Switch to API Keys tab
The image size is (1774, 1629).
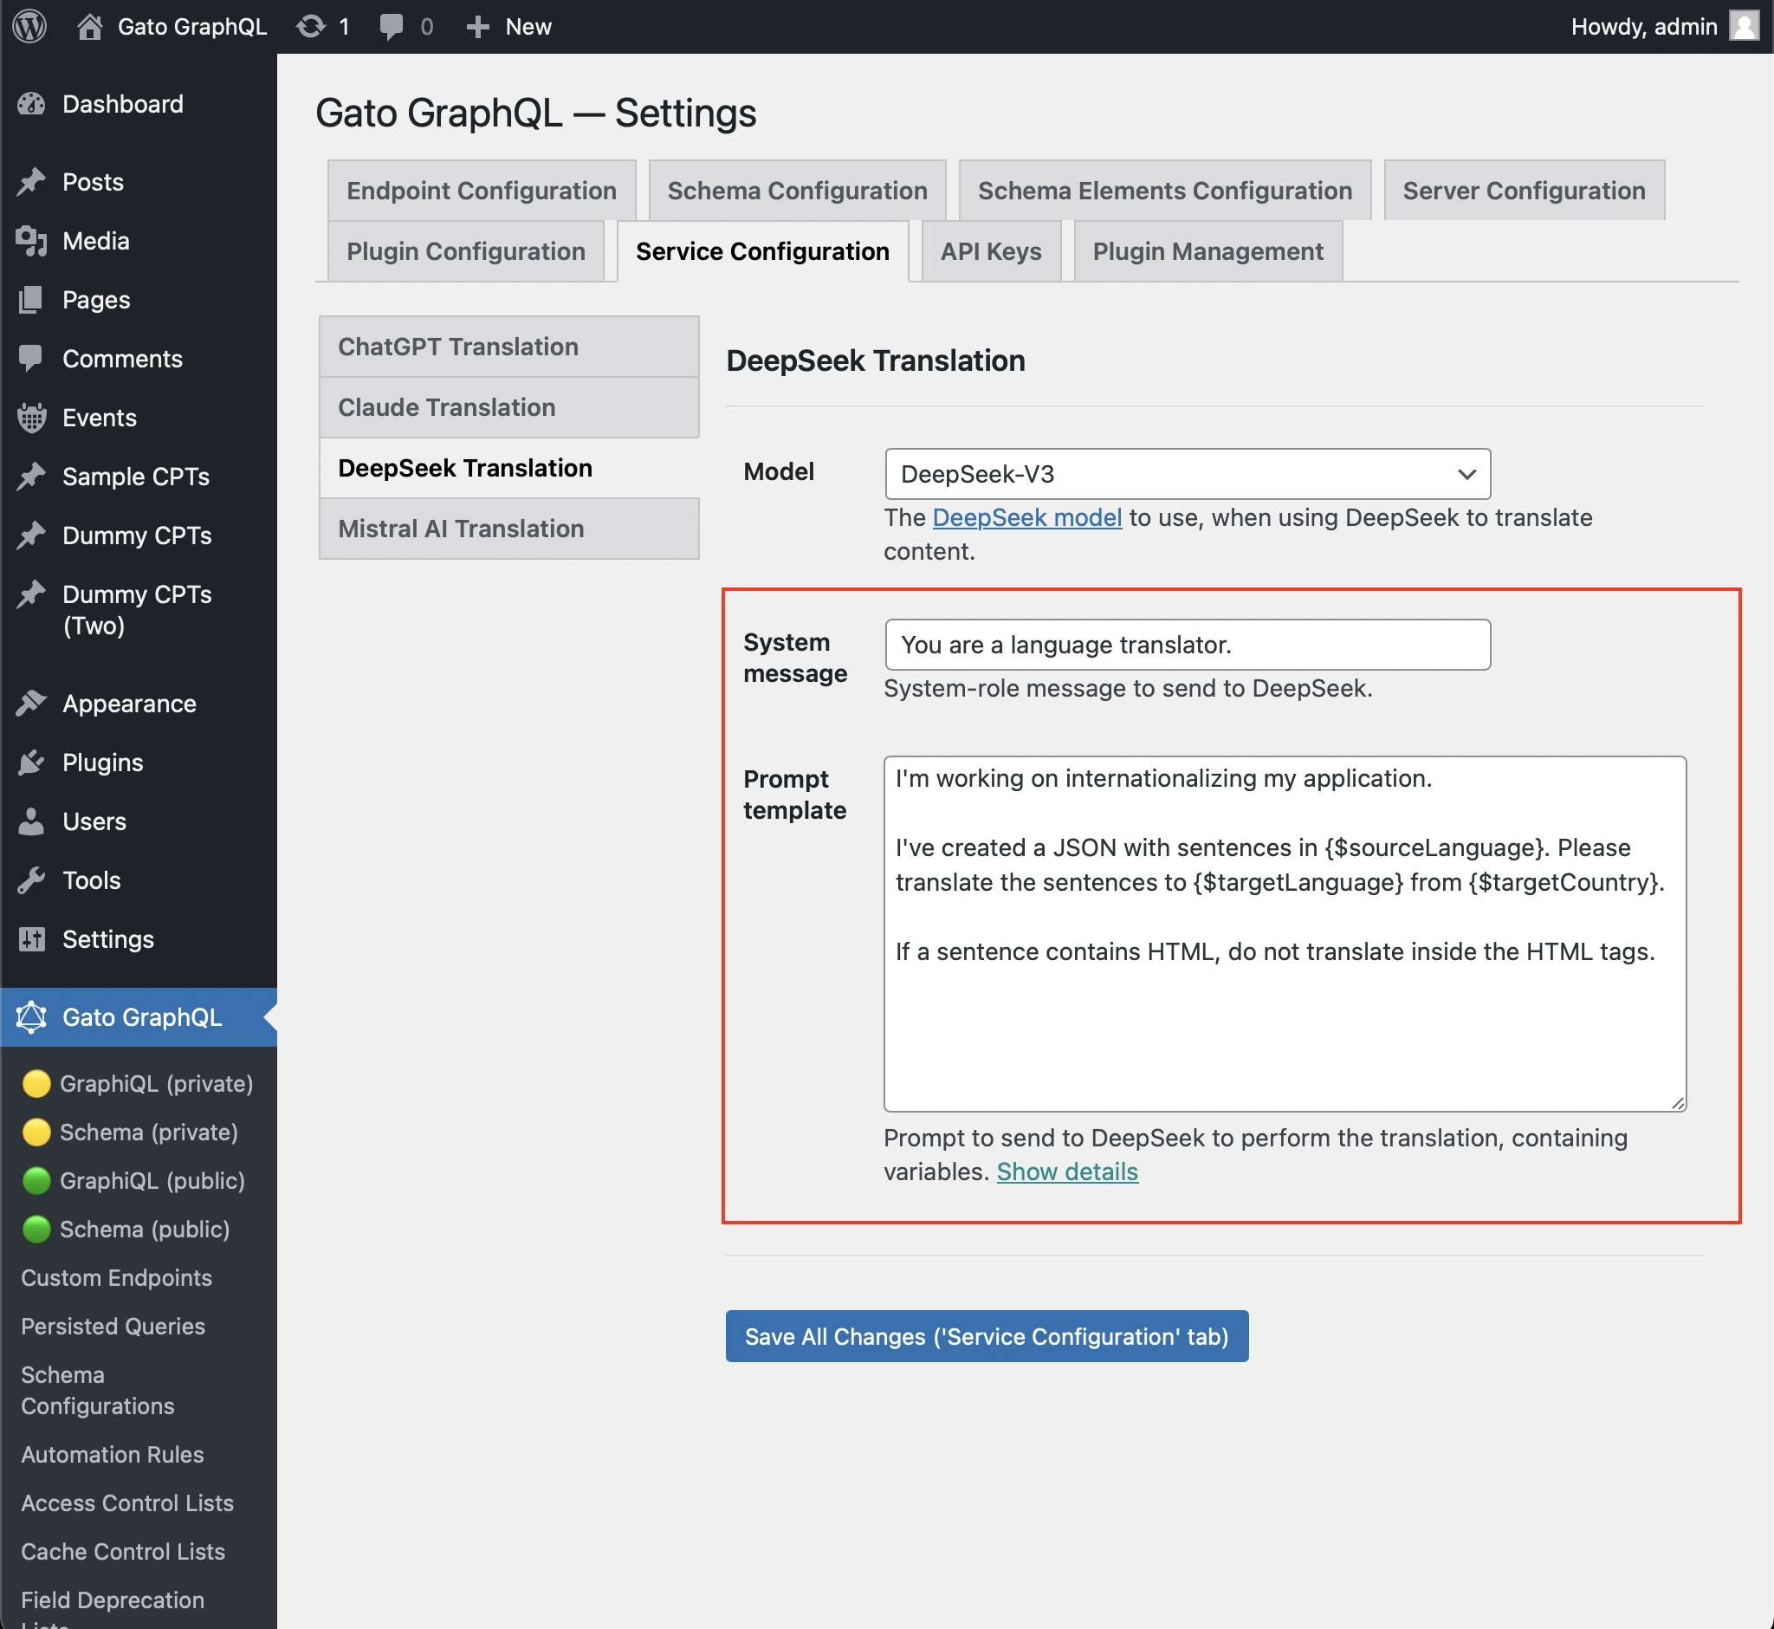click(991, 251)
